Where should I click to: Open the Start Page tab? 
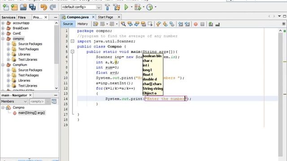[105, 17]
